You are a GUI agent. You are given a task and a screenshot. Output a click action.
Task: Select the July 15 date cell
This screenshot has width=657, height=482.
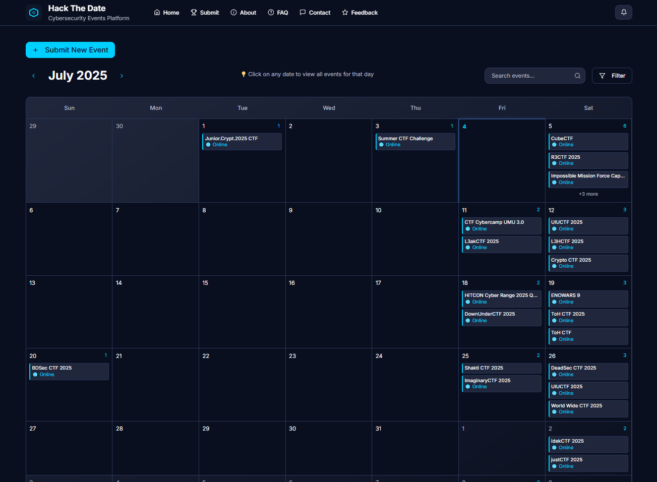(x=242, y=312)
